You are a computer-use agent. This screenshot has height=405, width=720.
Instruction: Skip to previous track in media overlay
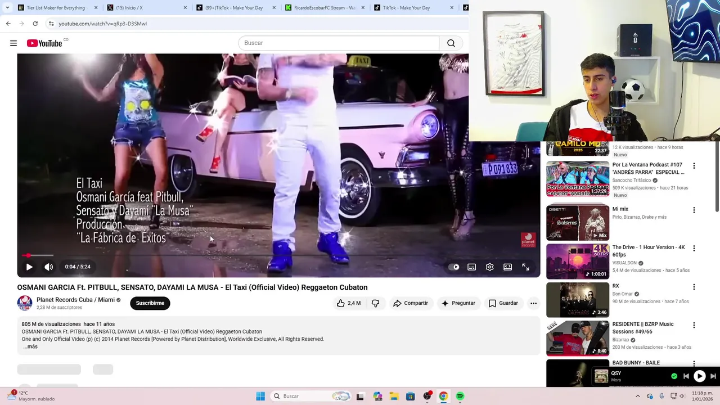click(686, 376)
